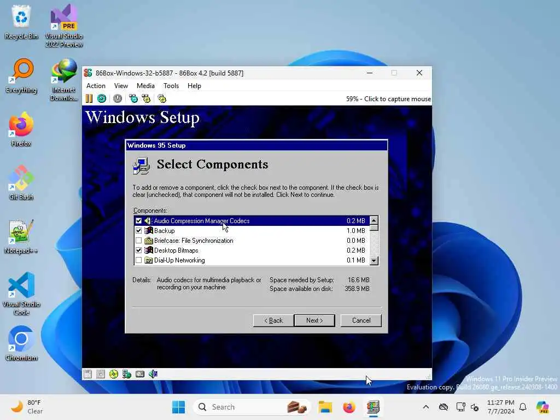Viewport: 560px width, 420px height.
Task: Check Briefcase: File Synchronization checkbox
Action: click(138, 241)
